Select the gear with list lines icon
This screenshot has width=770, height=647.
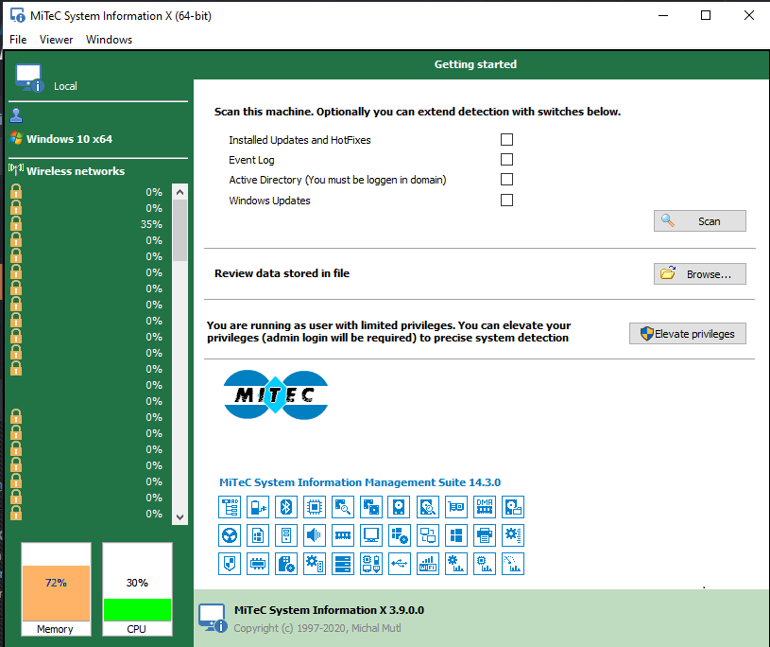513,534
